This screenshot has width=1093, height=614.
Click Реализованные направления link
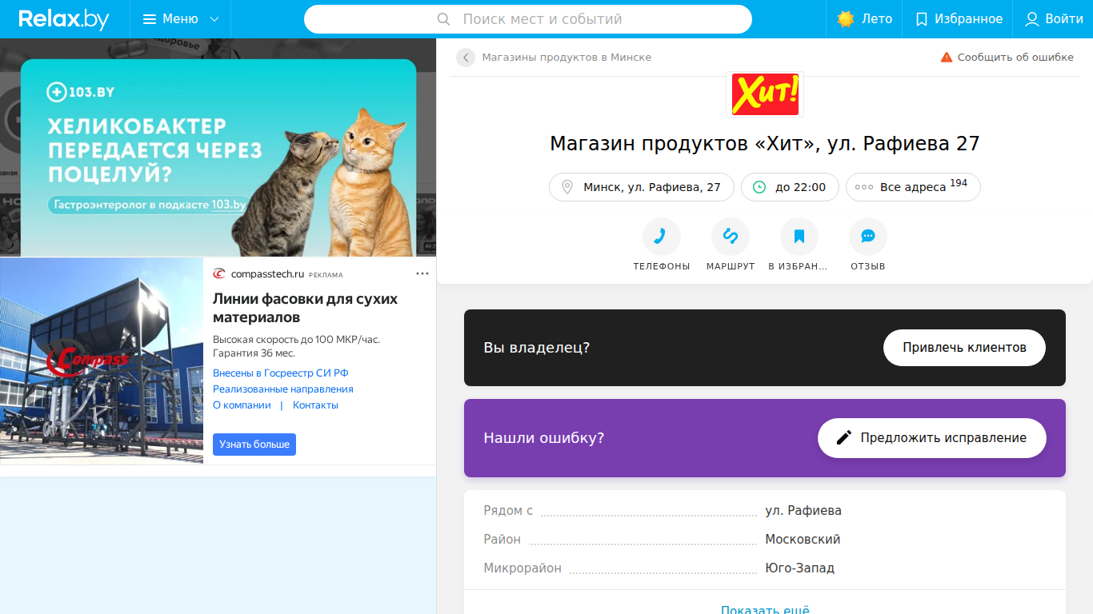283,389
